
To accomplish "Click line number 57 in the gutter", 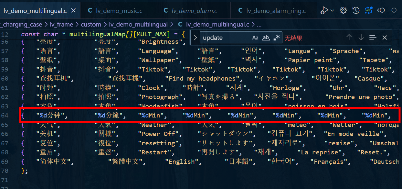I will click(x=5, y=51).
